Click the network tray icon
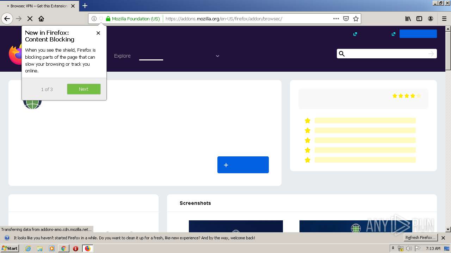Image resolution: width=451 pixels, height=253 pixels. click(401, 248)
